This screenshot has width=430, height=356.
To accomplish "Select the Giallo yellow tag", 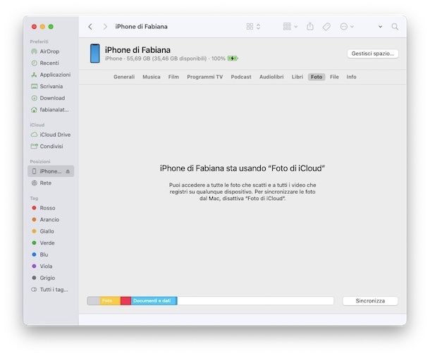I will 51,231.
